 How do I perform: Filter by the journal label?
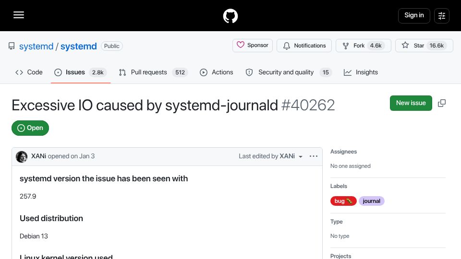pos(371,201)
